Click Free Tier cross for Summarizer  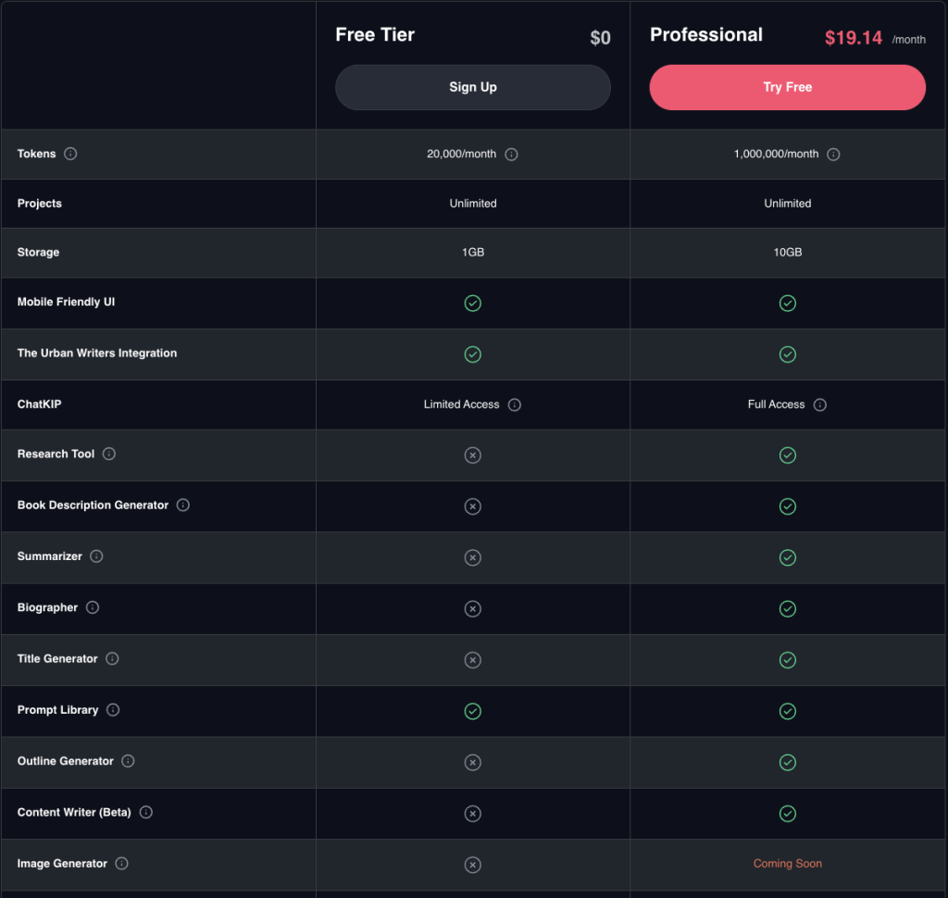click(x=473, y=557)
